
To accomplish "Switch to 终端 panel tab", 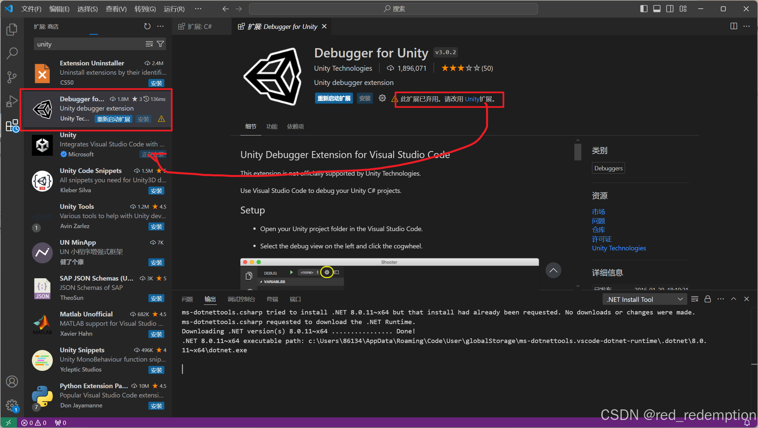I will pos(273,299).
